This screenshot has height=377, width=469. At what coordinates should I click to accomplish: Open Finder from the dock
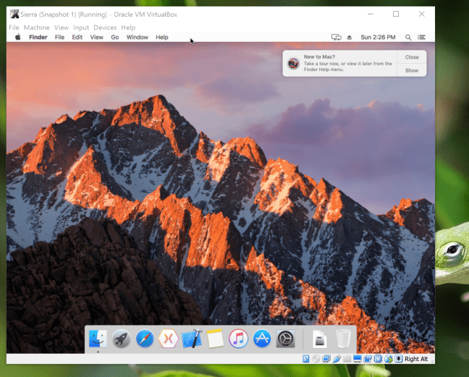click(x=98, y=338)
